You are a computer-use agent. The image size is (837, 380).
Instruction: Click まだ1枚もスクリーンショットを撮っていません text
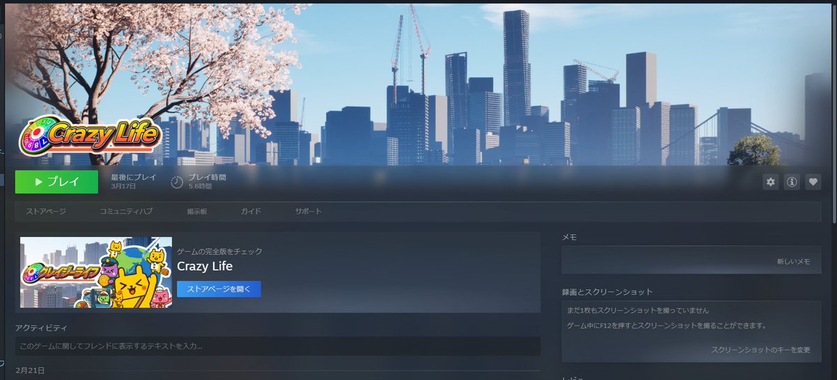tap(637, 311)
